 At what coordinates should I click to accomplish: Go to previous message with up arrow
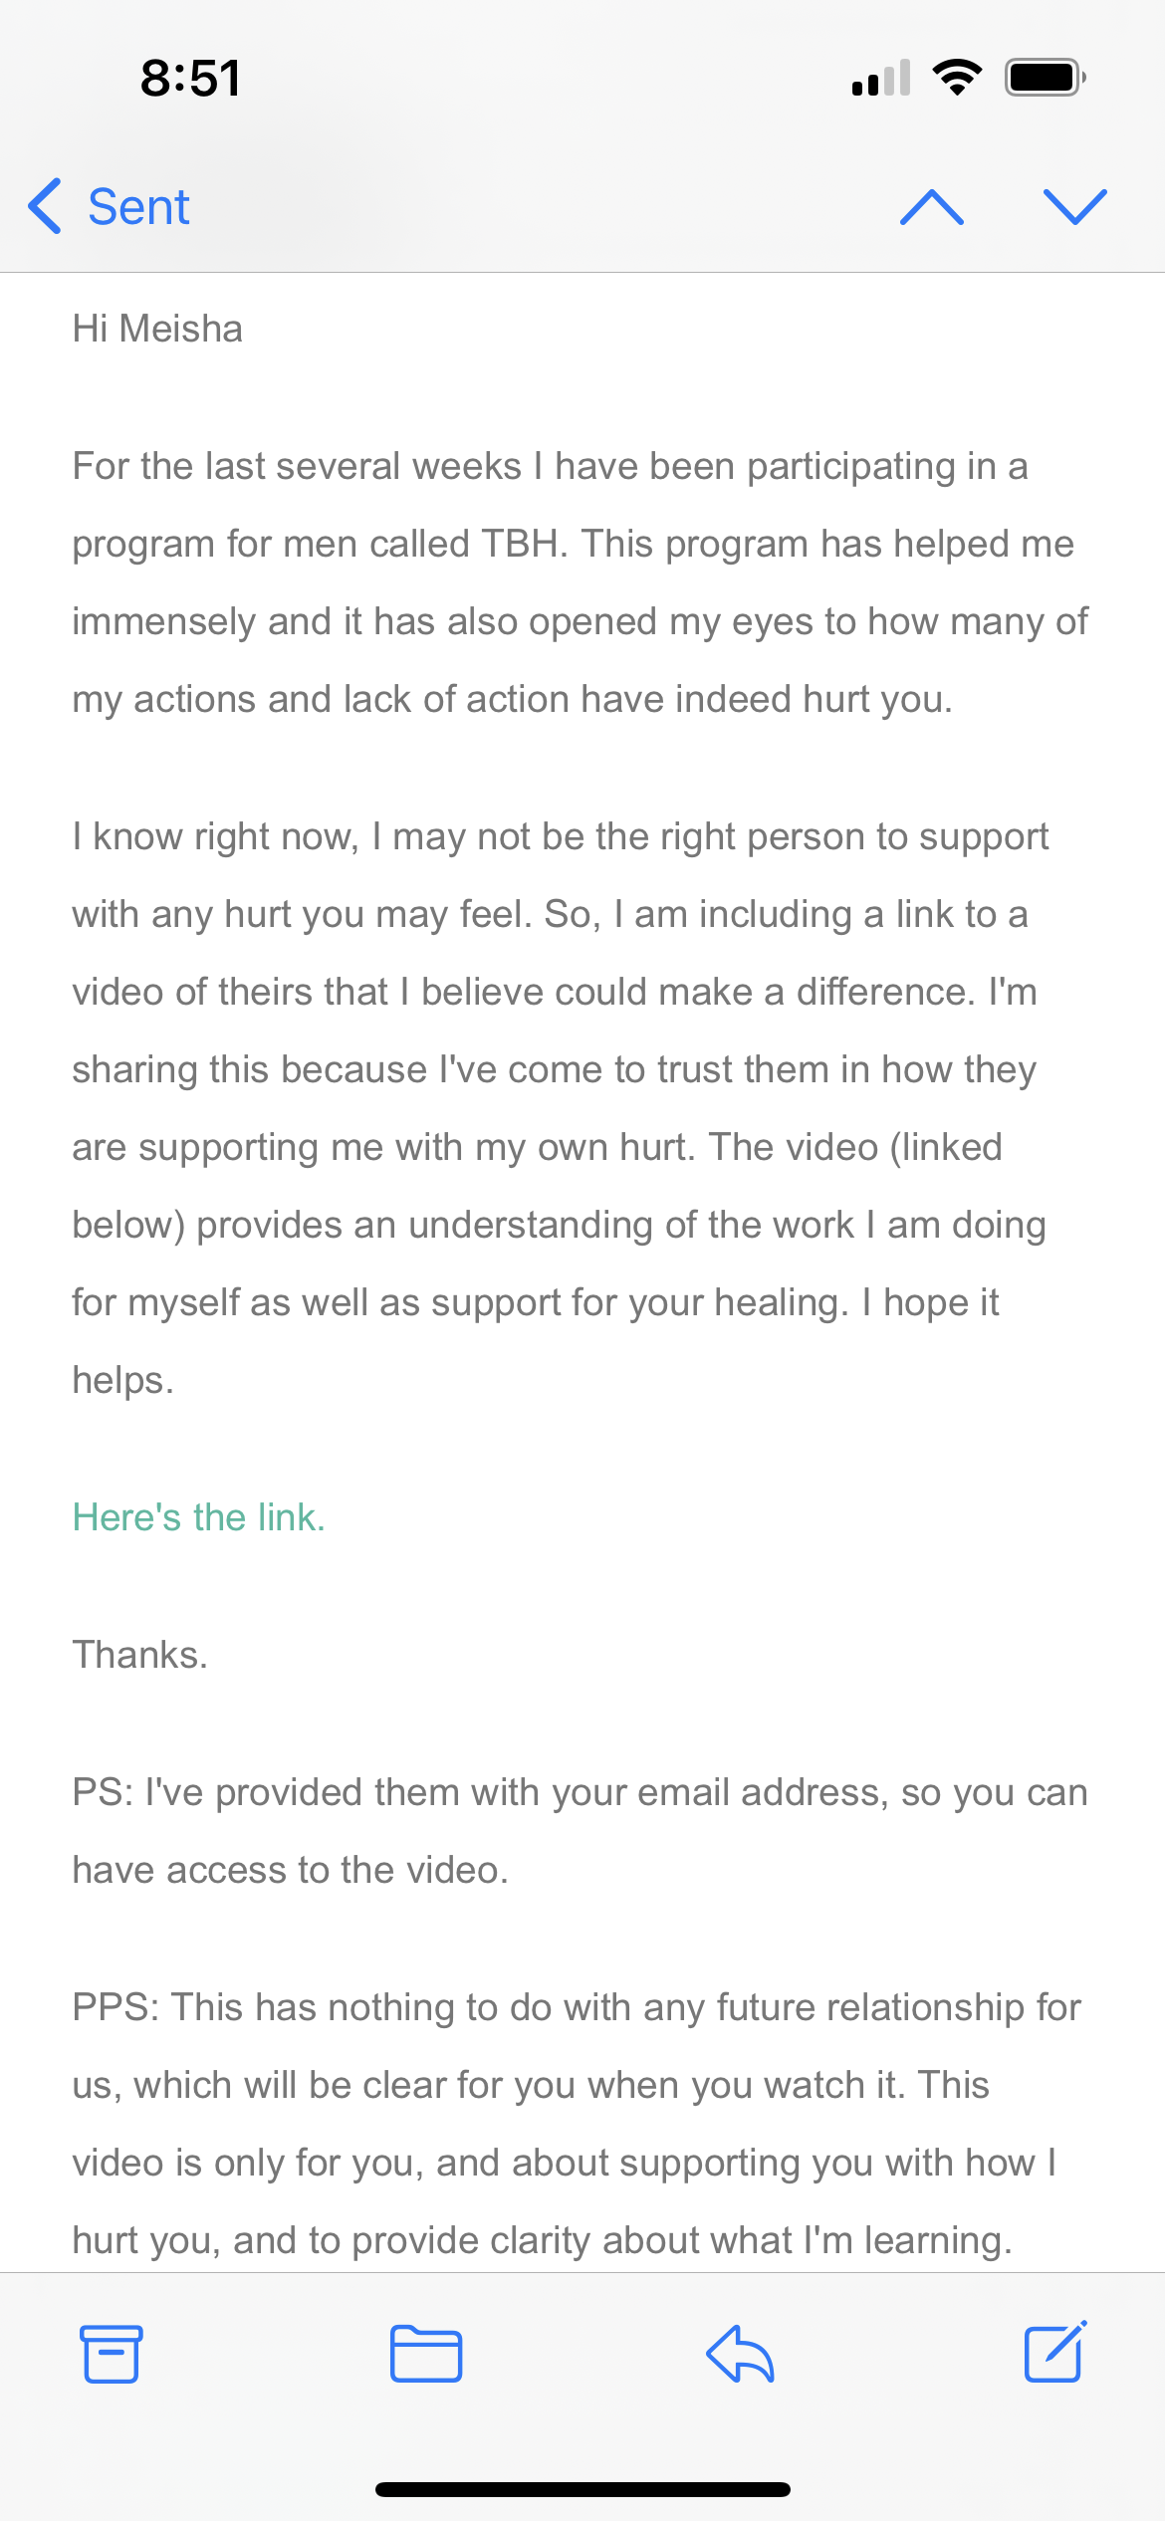(x=931, y=206)
